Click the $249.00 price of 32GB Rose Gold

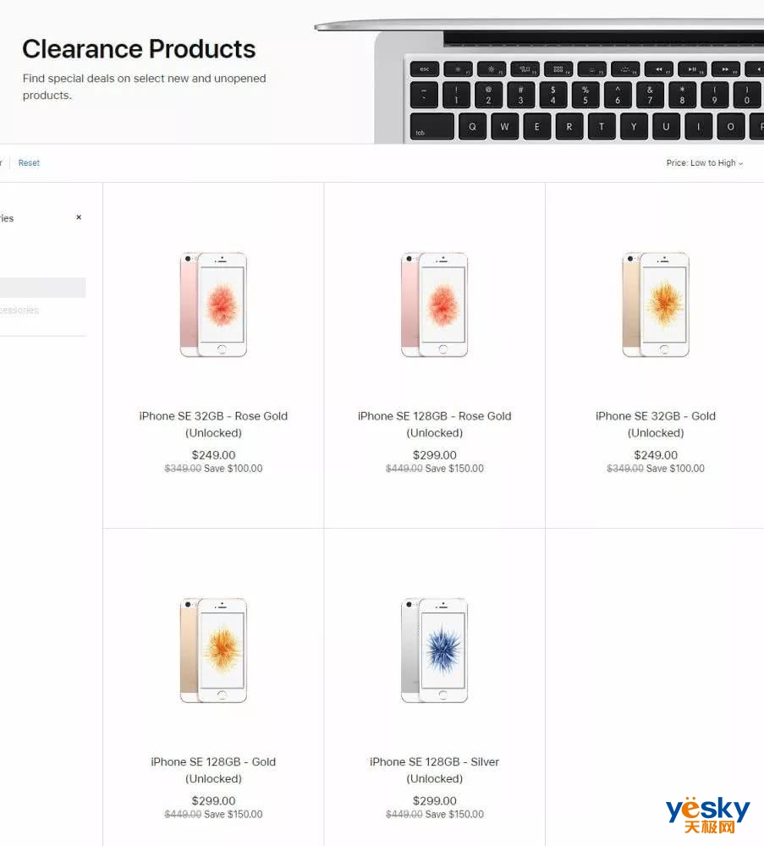(214, 455)
